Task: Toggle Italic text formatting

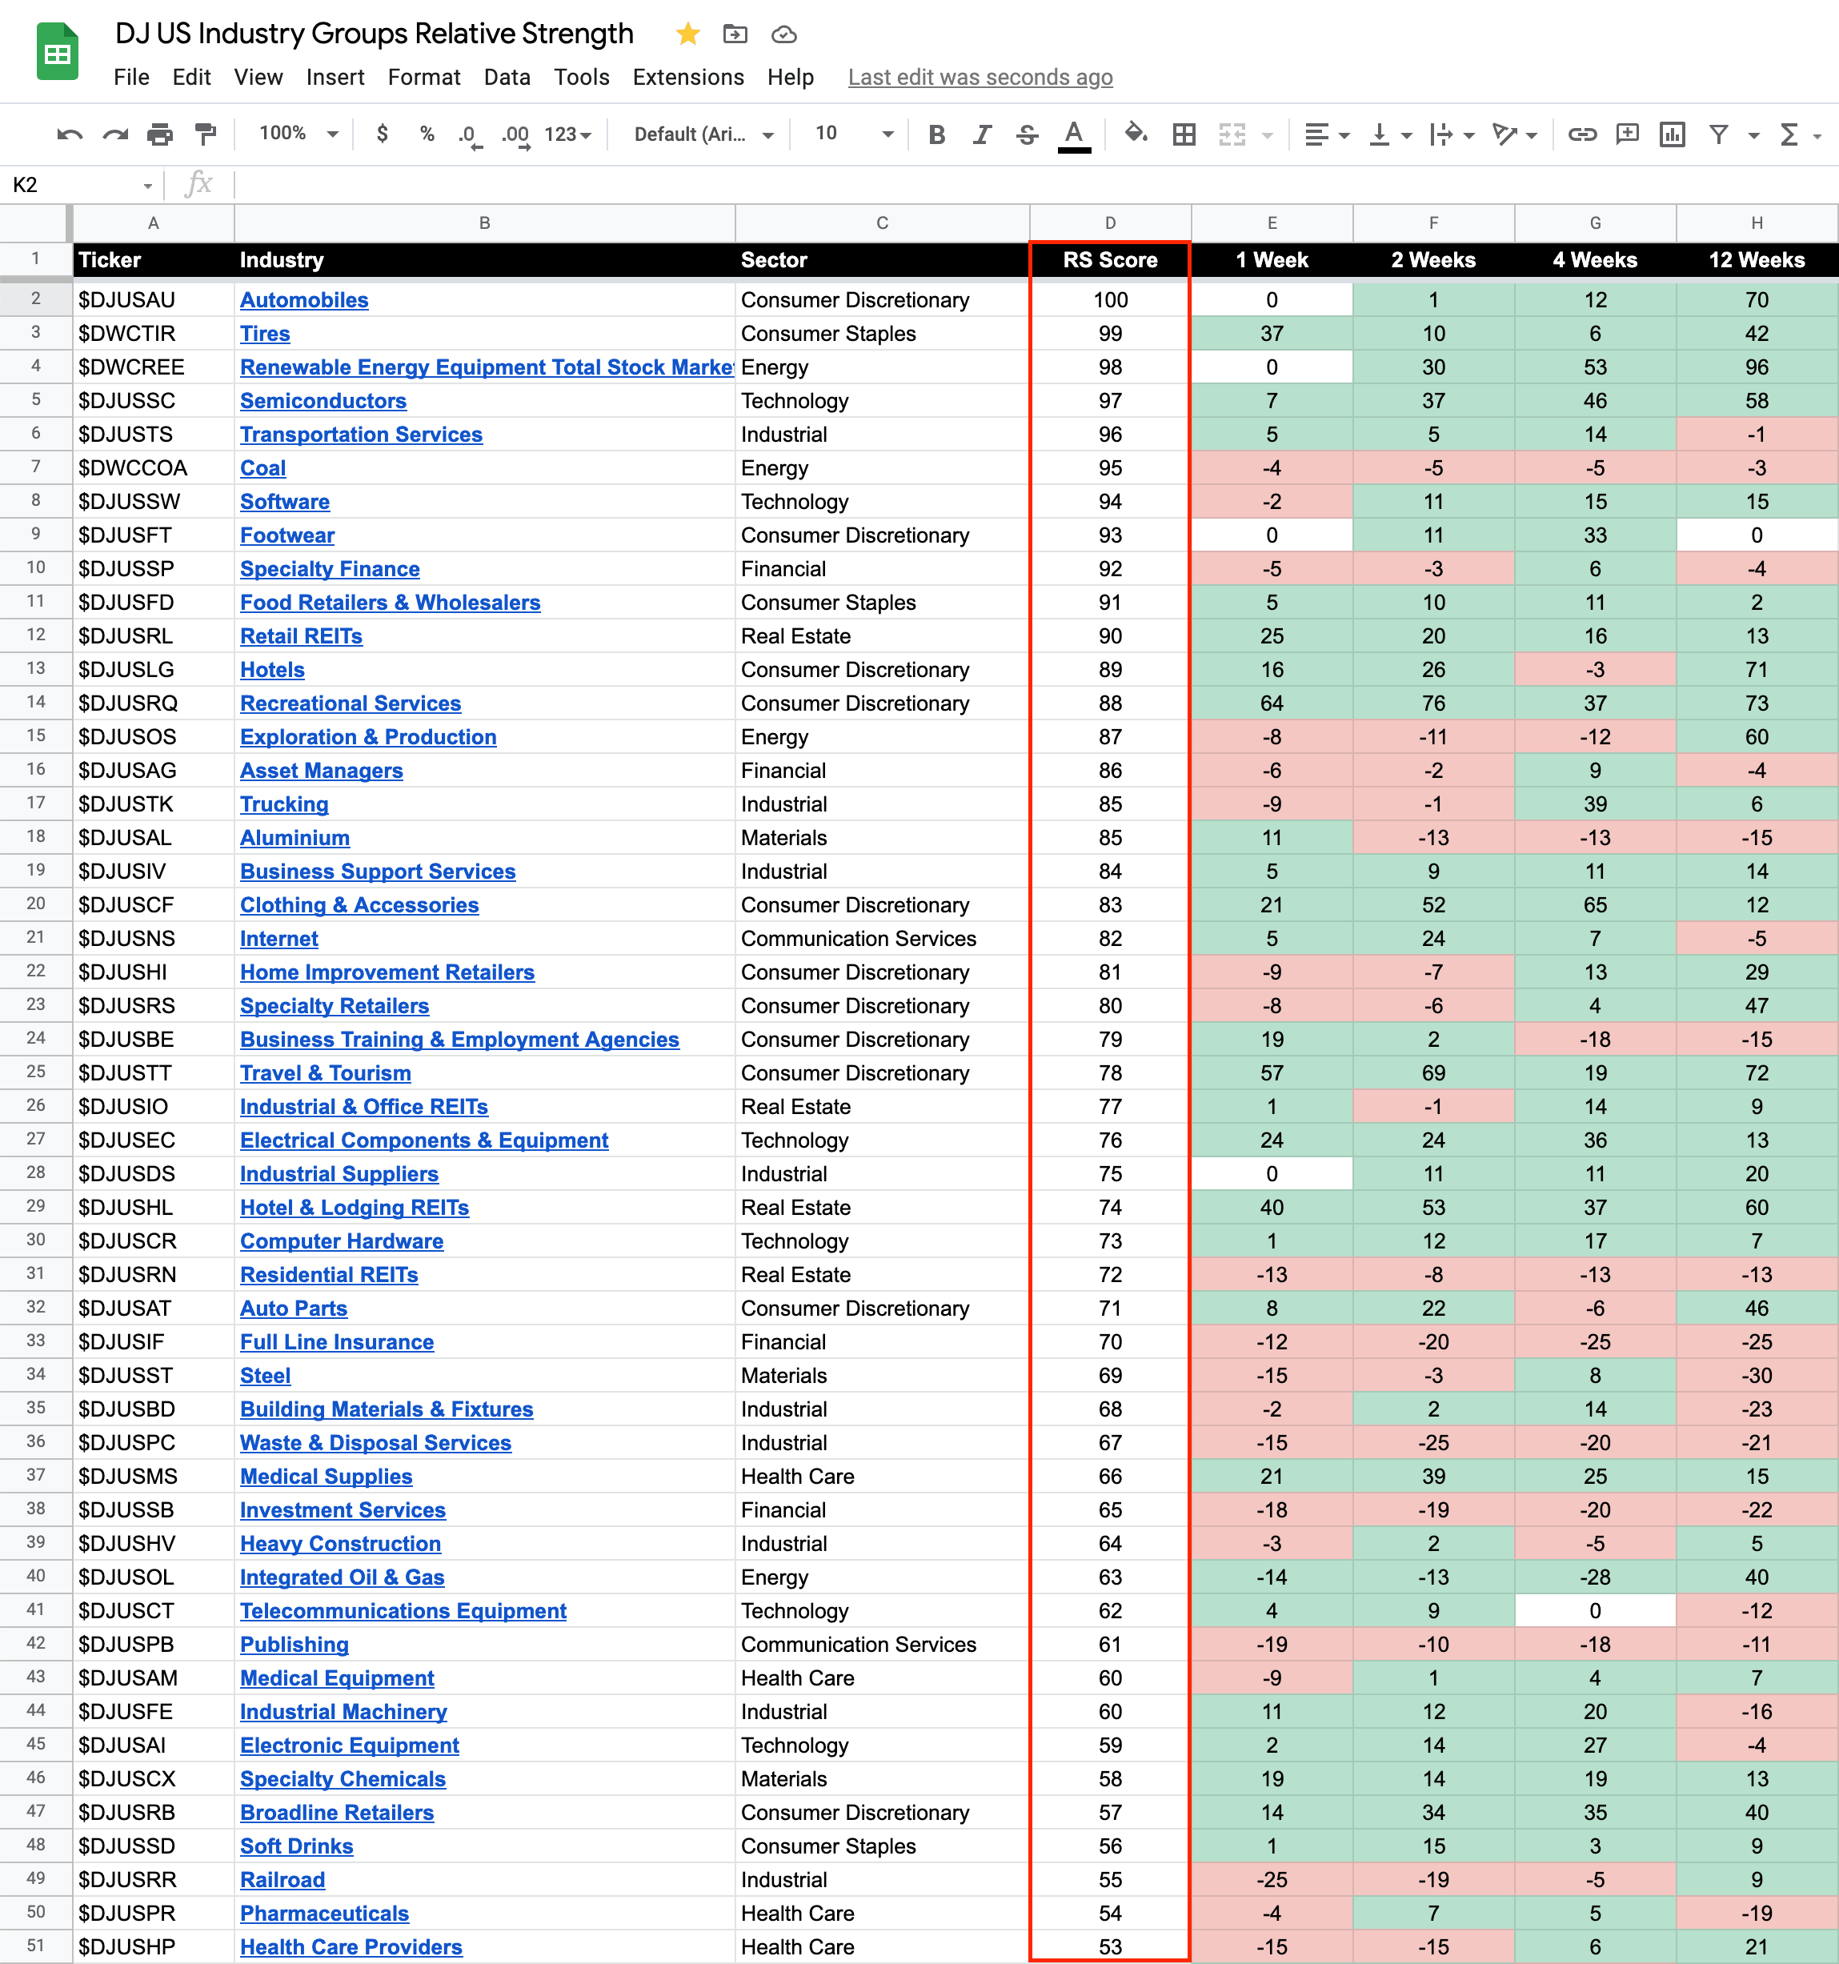Action: point(982,134)
